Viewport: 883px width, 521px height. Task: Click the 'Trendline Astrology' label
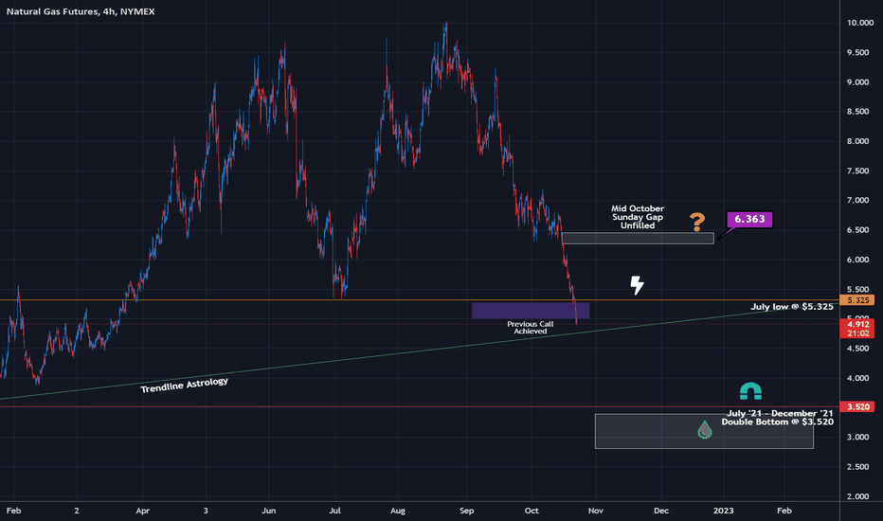pyautogui.click(x=184, y=386)
